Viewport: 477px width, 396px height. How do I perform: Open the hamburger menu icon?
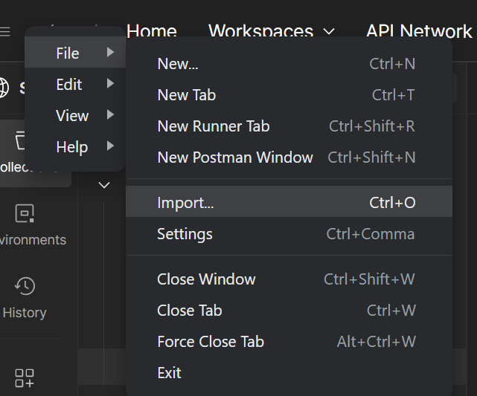pos(4,31)
